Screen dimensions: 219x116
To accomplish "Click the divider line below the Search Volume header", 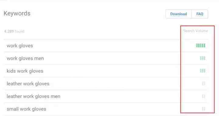I will tap(106, 39).
